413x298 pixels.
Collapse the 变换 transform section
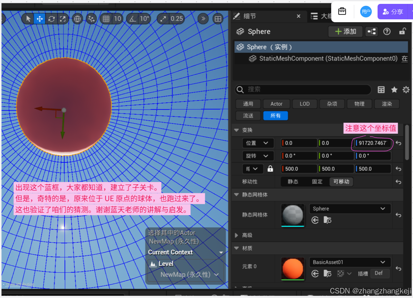click(236, 130)
